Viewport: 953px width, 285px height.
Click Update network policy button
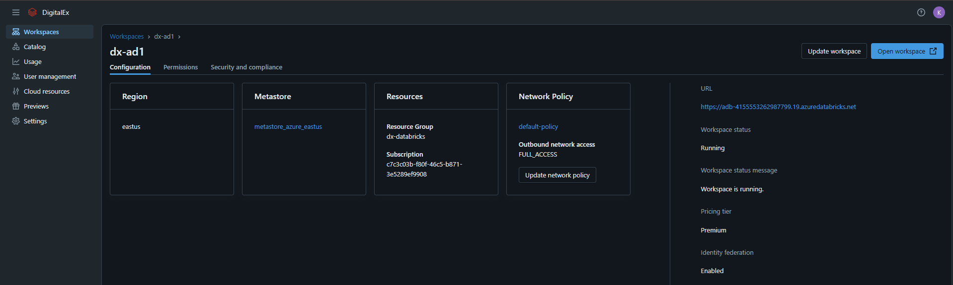(557, 175)
